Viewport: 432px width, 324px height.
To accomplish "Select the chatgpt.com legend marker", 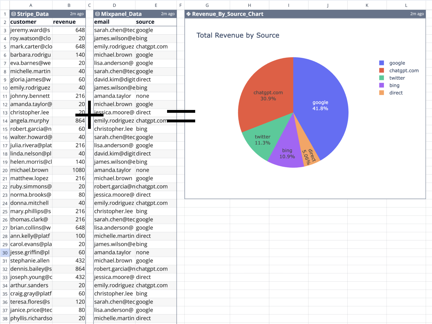I will [382, 70].
